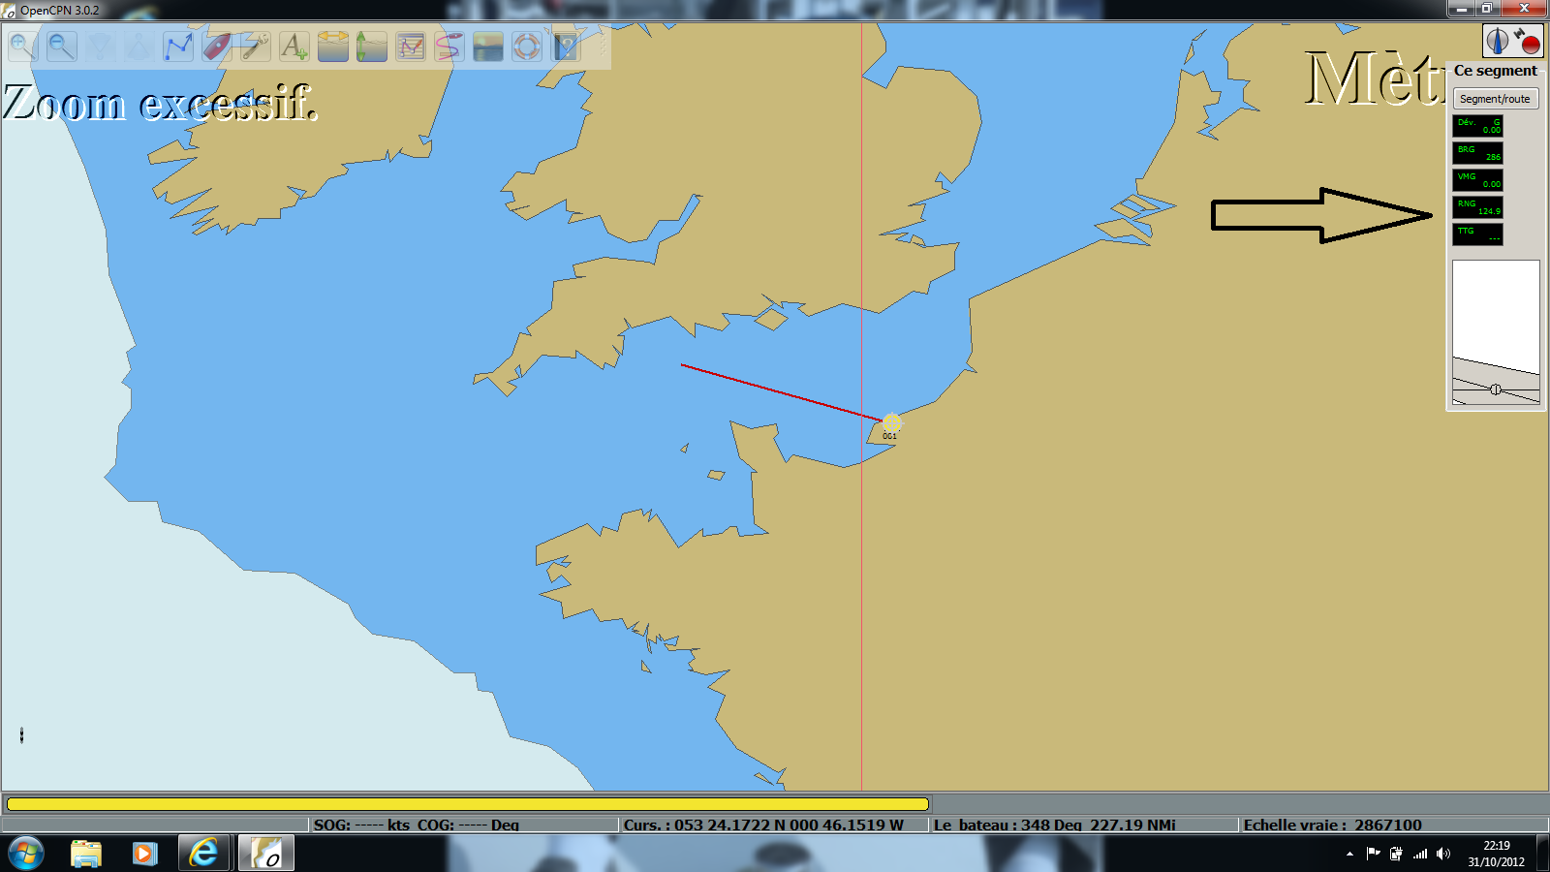Click the lifebuoy man overboard icon
Screen dimensions: 1550x872
click(527, 46)
